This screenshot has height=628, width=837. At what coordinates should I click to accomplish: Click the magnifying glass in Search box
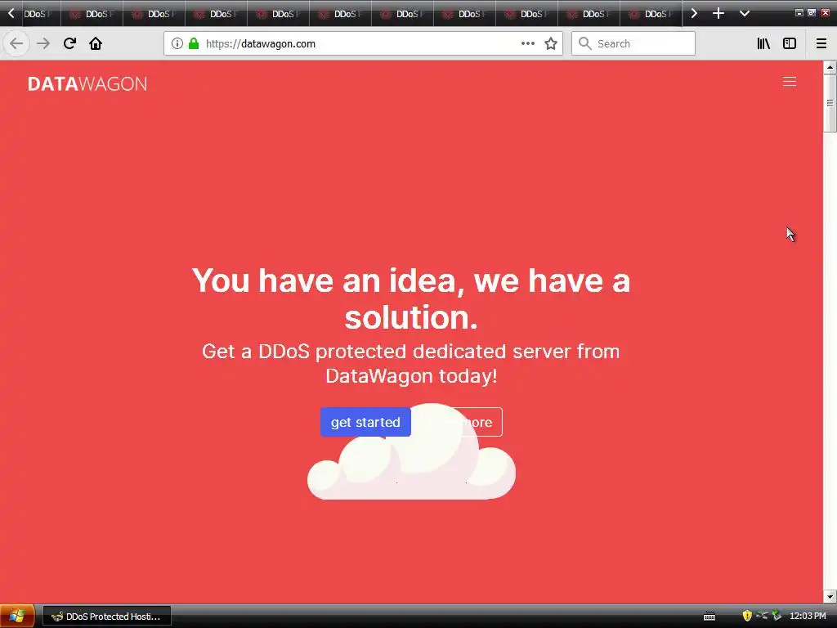pos(585,43)
